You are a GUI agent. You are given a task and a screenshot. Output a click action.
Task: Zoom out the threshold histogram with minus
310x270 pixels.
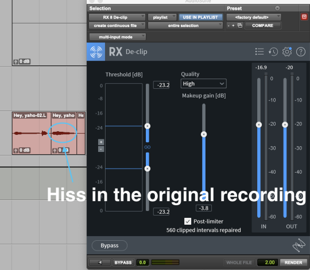pyautogui.click(x=101, y=149)
